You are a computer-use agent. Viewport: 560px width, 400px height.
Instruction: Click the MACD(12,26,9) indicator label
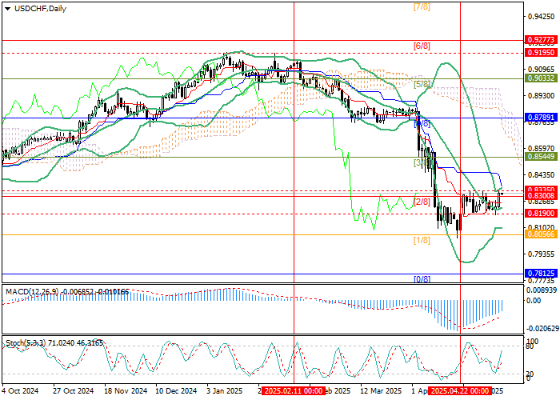(x=28, y=290)
